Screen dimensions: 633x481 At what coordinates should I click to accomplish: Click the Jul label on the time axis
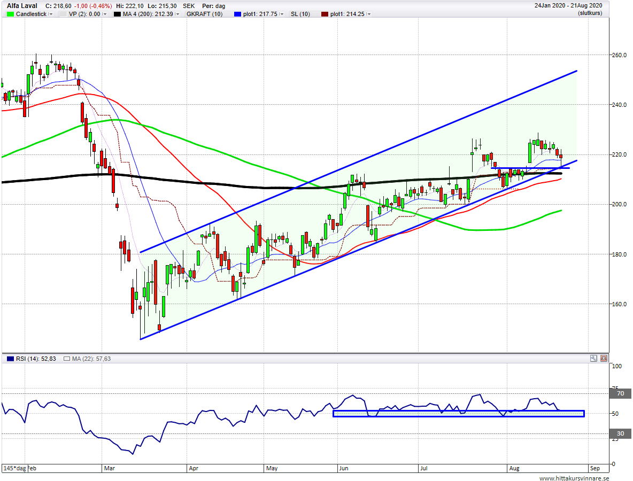(424, 469)
